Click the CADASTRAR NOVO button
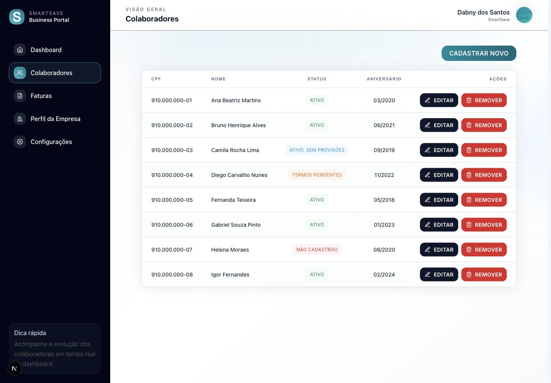This screenshot has height=383, width=551. (479, 53)
